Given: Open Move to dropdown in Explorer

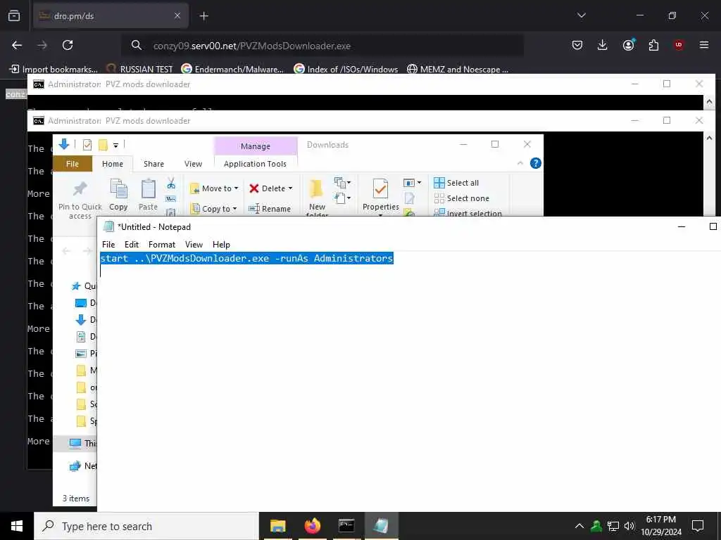Looking at the screenshot, I should [x=214, y=188].
